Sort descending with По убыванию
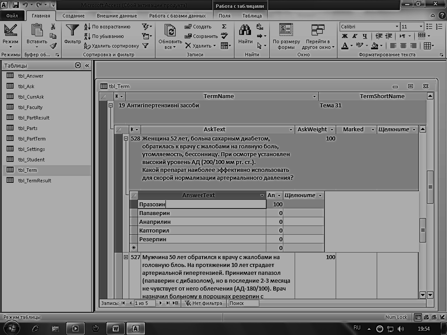This screenshot has width=447, height=335. [x=104, y=36]
